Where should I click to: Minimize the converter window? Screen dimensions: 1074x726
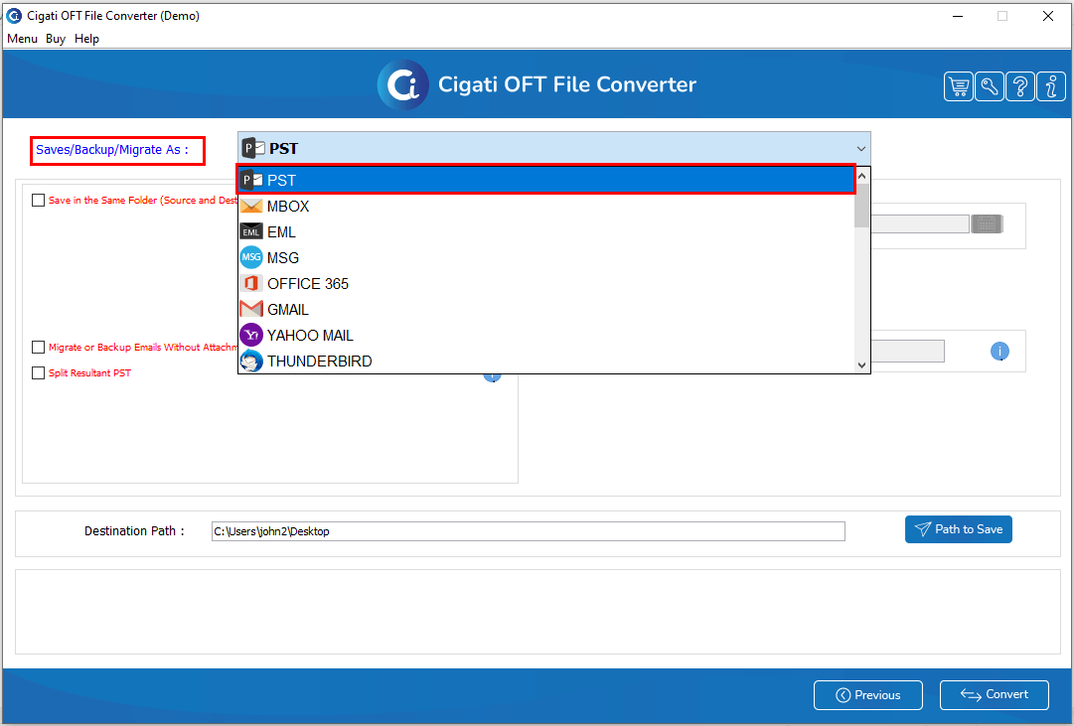tap(958, 16)
